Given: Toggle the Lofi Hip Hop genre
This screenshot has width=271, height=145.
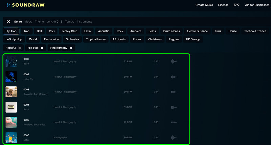Looking at the screenshot, I should [x=14, y=39].
